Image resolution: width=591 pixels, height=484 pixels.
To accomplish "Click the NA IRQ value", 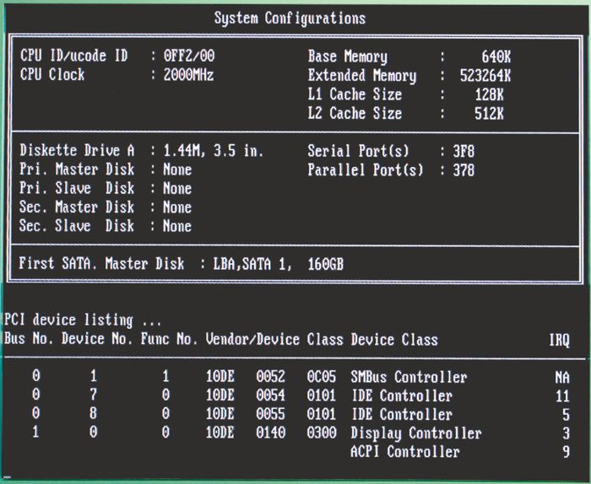I will click(562, 378).
